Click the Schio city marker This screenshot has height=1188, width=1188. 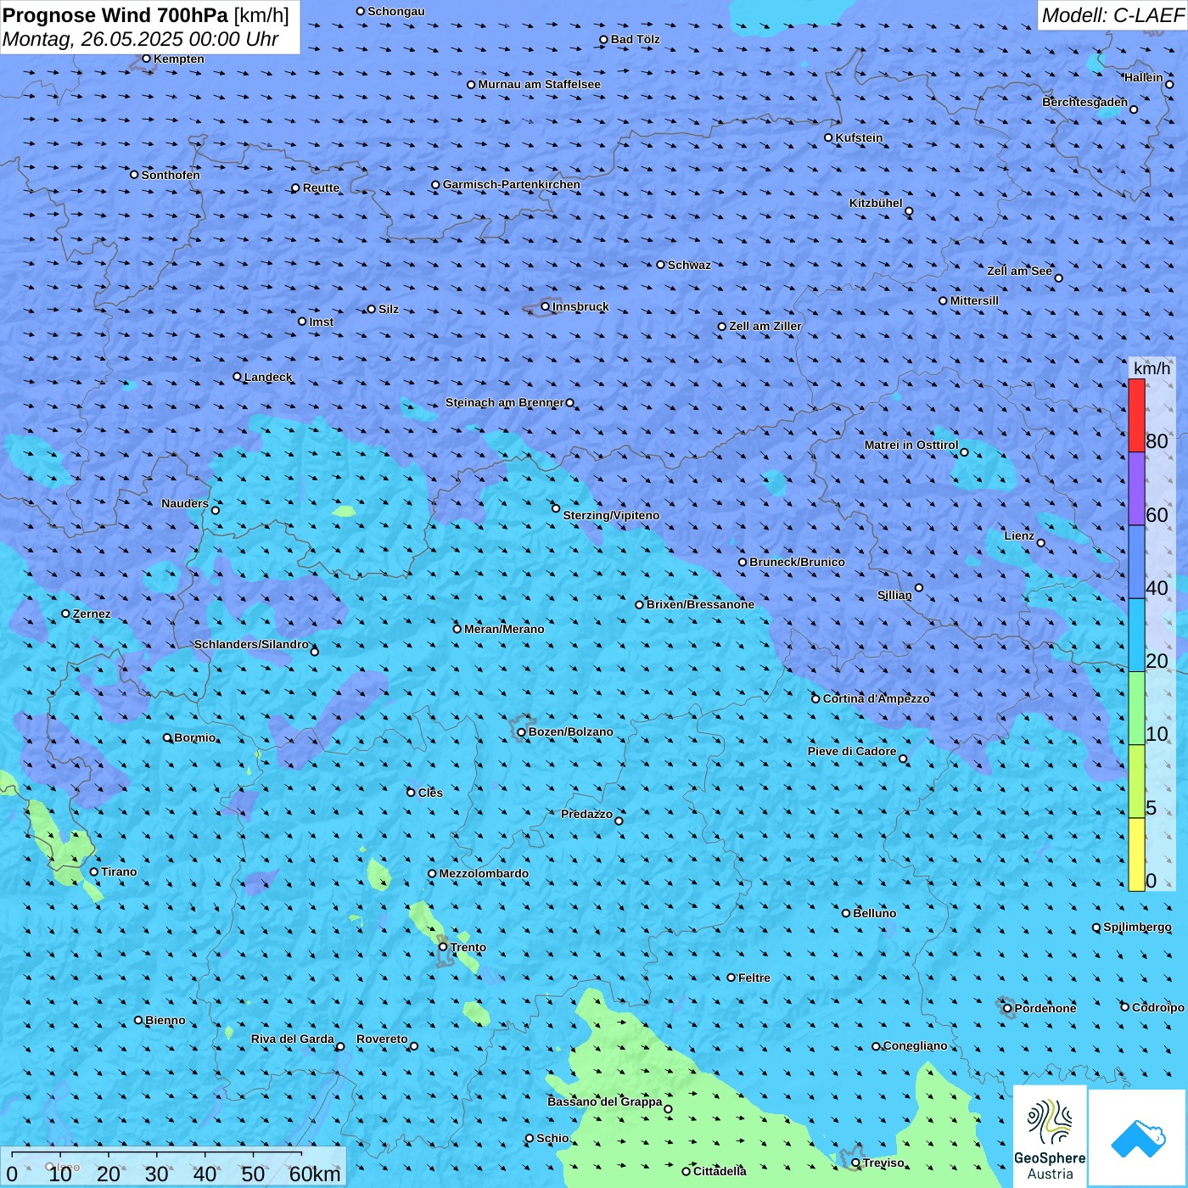[530, 1138]
